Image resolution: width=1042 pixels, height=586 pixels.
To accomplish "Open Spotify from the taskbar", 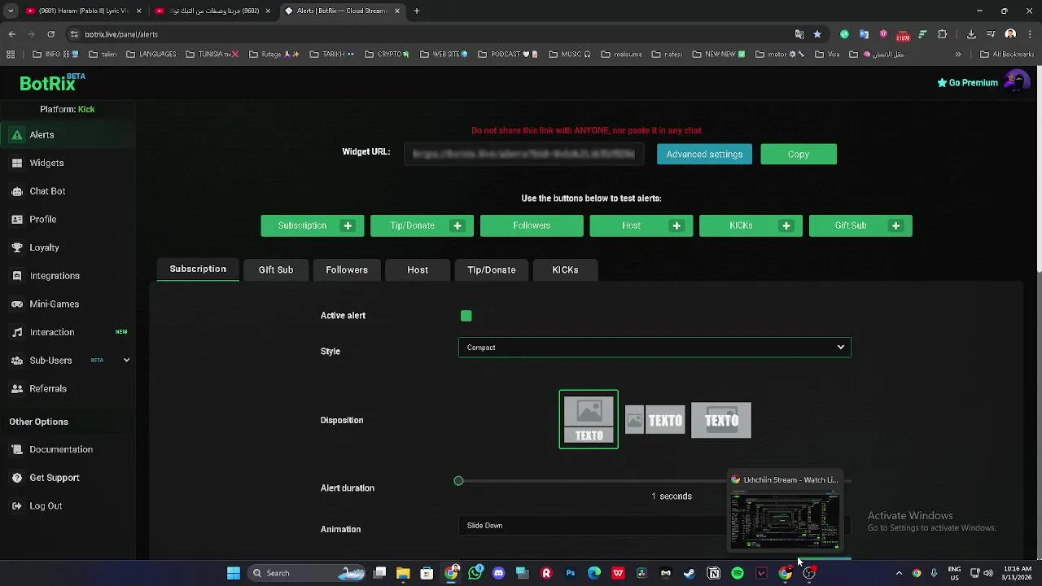I will (738, 573).
